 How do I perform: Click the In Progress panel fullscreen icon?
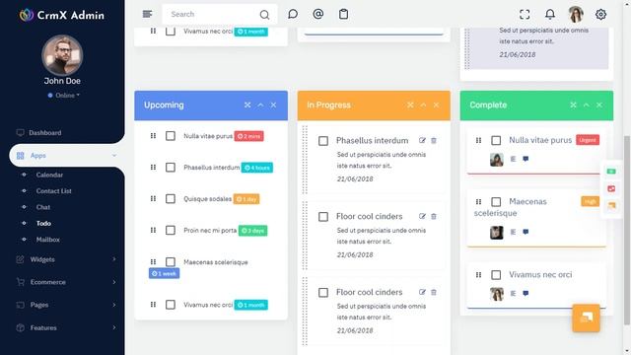[x=410, y=106]
